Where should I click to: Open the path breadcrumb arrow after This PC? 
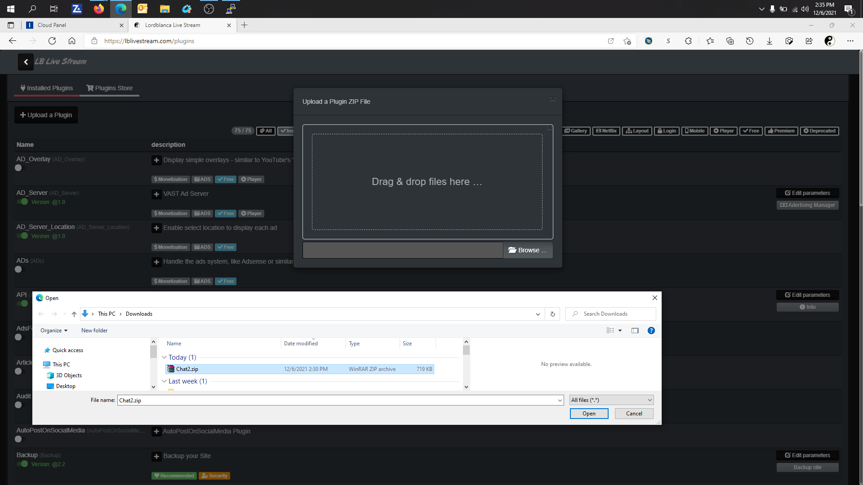[x=121, y=314]
